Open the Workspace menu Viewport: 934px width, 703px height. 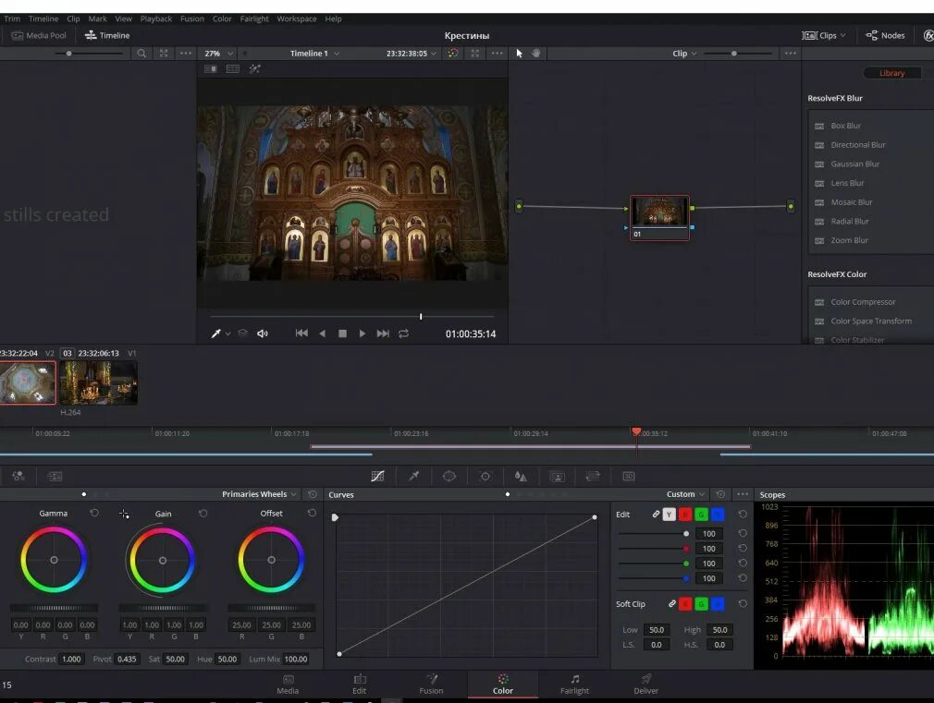(x=297, y=18)
